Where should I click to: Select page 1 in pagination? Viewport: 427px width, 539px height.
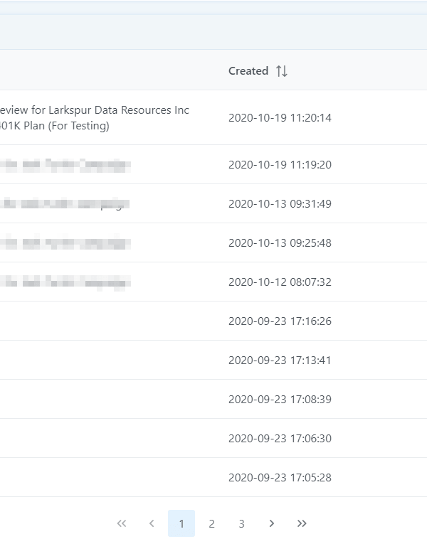pyautogui.click(x=181, y=523)
